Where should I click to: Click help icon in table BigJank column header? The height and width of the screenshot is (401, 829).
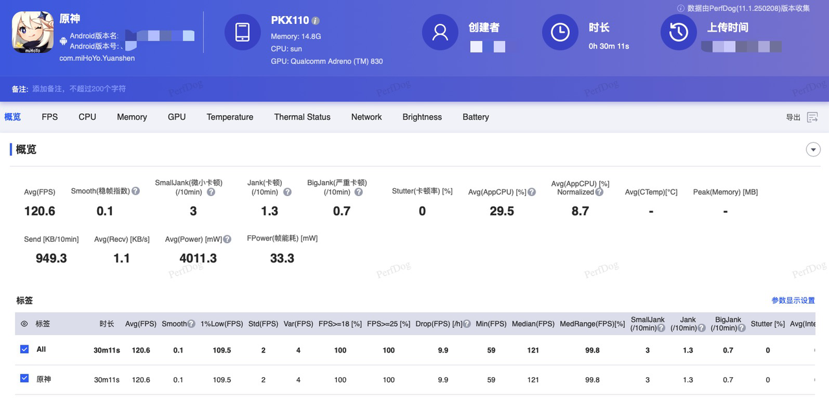coord(741,328)
